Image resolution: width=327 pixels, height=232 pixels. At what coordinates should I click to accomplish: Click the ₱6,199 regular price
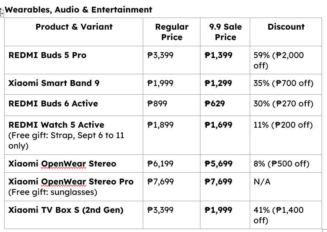pos(160,164)
